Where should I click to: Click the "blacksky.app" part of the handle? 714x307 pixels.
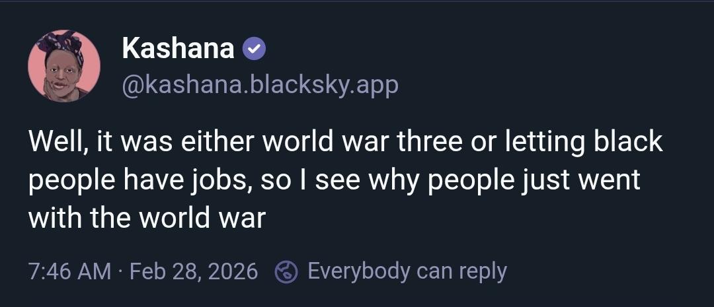(322, 85)
